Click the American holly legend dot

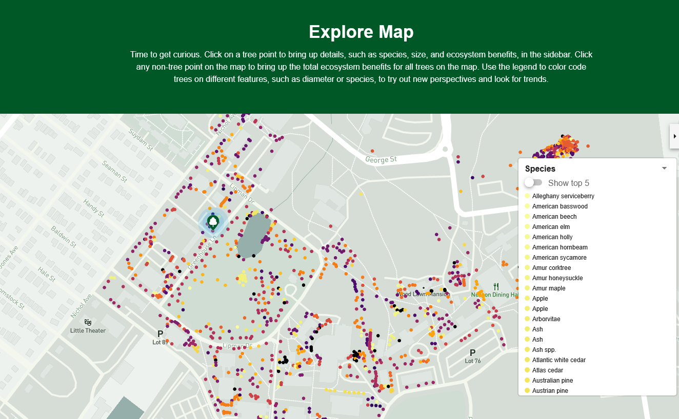point(527,237)
